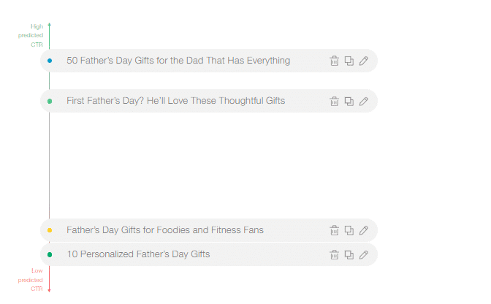Viewport: 491px width, 304px height.
Task: Edit the '10 Personalized Father's Day Gifts' headline
Action: [x=364, y=254]
